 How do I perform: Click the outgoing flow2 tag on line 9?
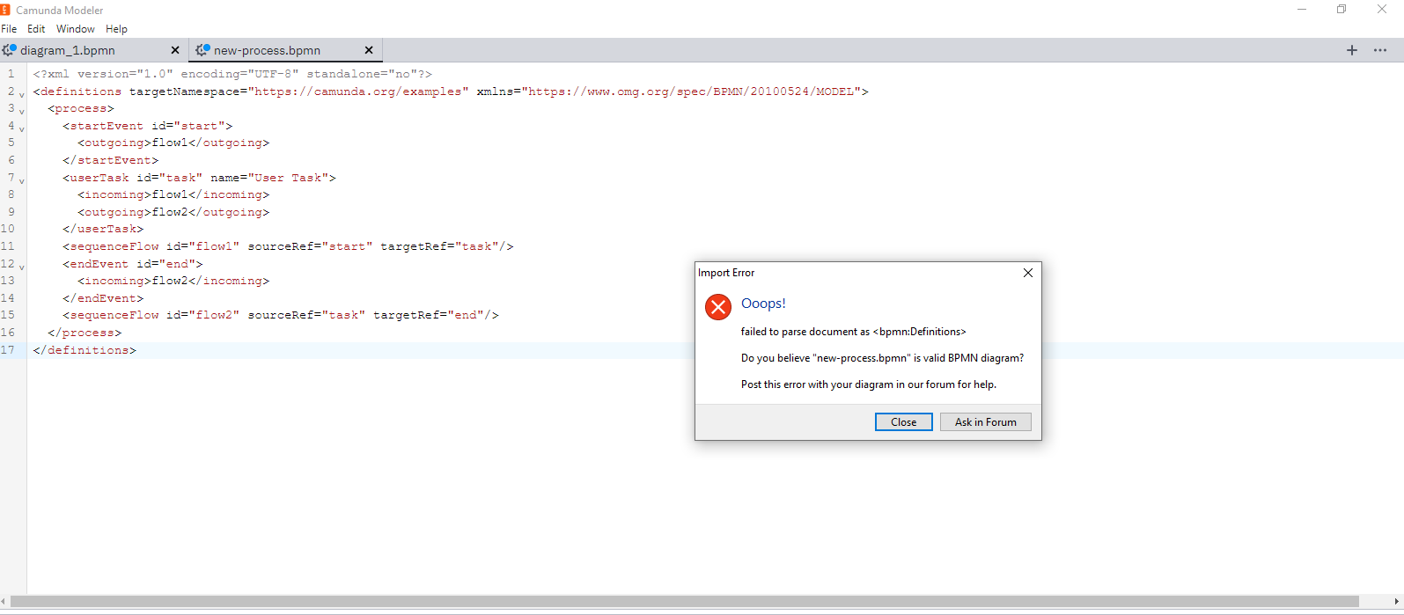click(173, 212)
